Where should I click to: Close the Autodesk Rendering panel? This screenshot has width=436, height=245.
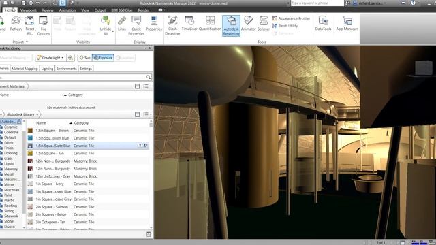[151, 48]
